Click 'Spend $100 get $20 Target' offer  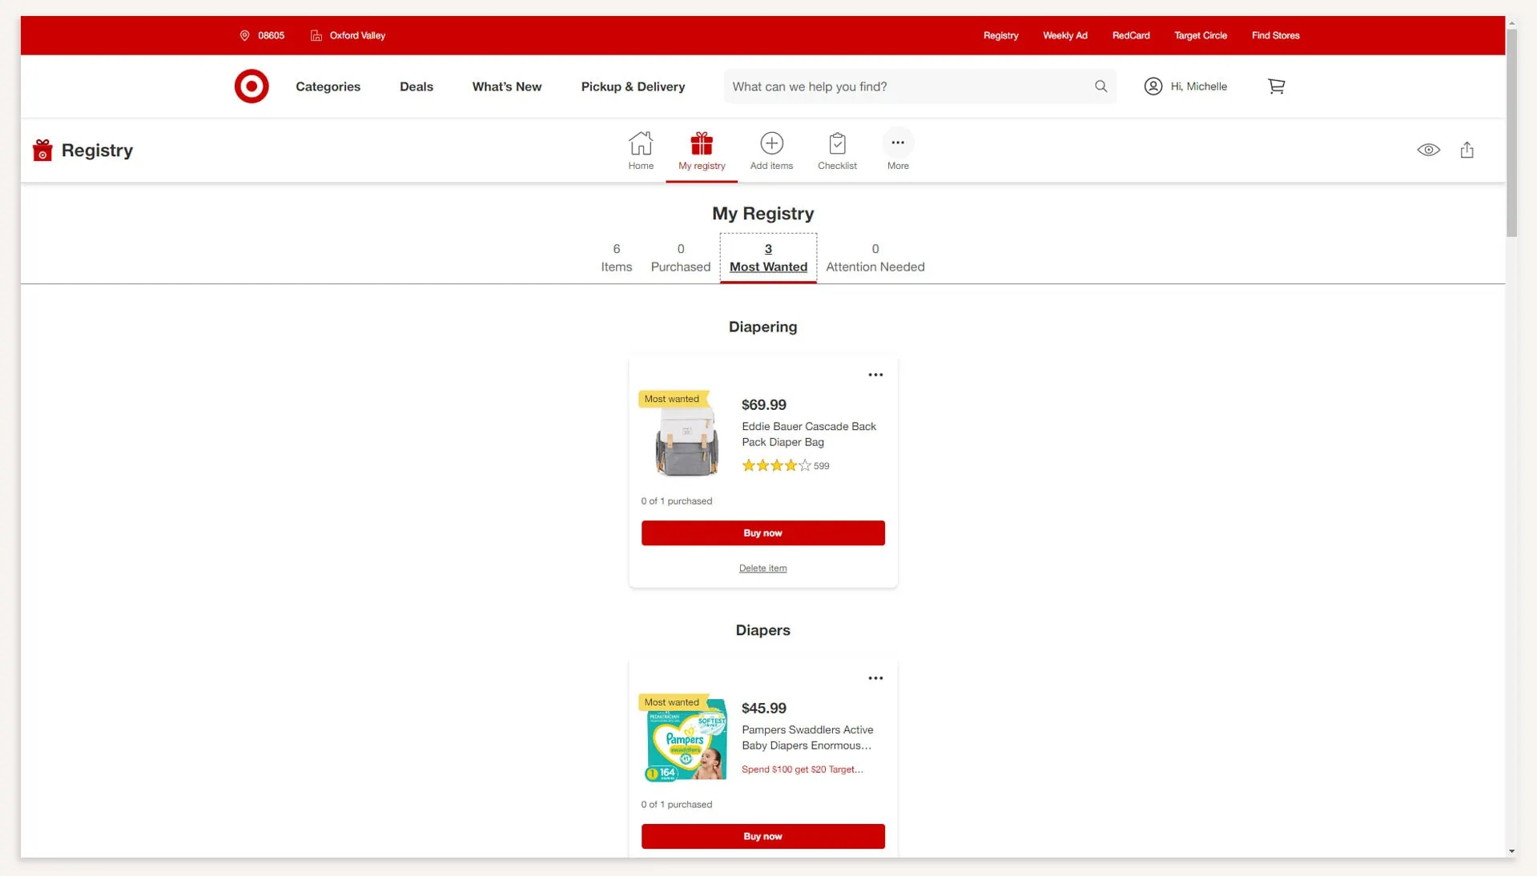[802, 770]
